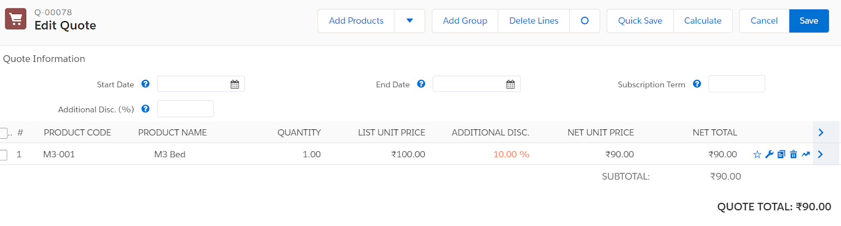
Task: Expand columns with header chevron arrow
Action: click(x=821, y=132)
